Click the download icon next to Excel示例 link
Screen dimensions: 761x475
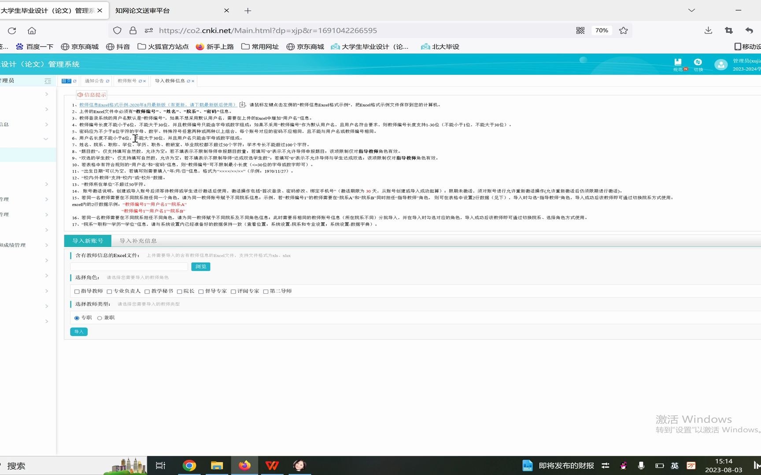point(243,104)
